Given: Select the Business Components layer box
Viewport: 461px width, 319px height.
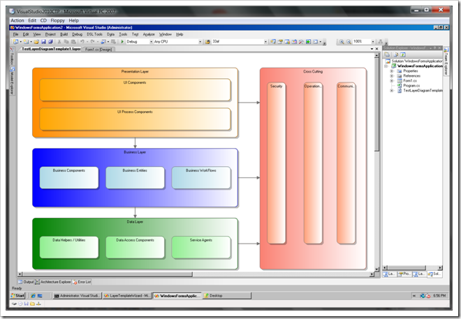Looking at the screenshot, I should coord(68,178).
